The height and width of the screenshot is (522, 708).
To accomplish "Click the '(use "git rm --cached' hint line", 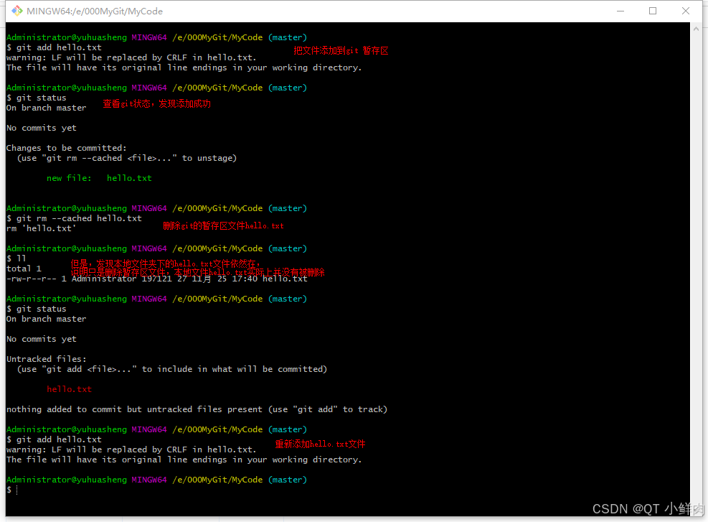I will coord(127,158).
